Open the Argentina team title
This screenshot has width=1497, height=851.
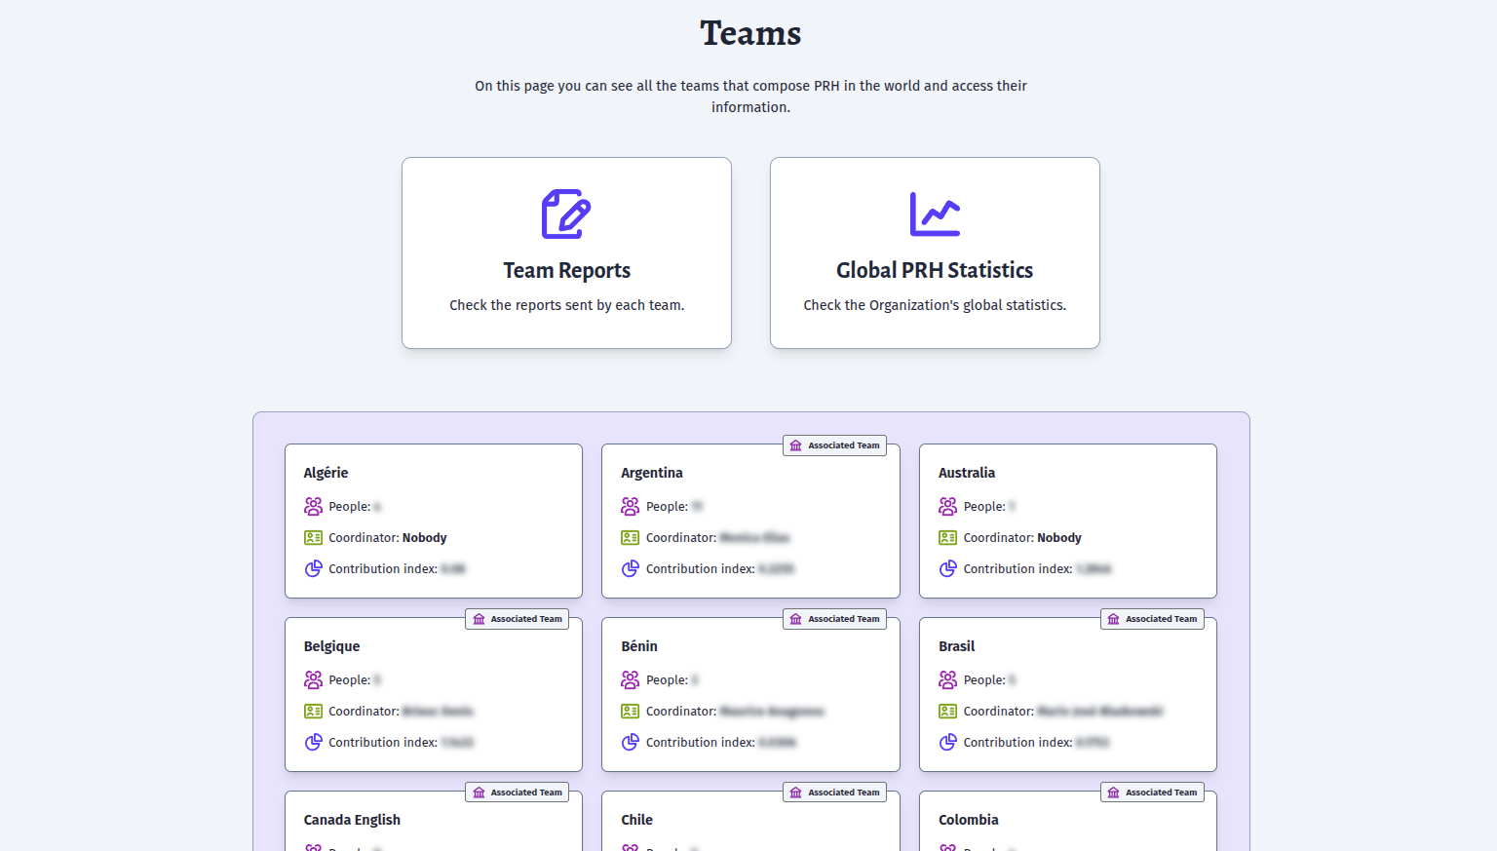(652, 473)
